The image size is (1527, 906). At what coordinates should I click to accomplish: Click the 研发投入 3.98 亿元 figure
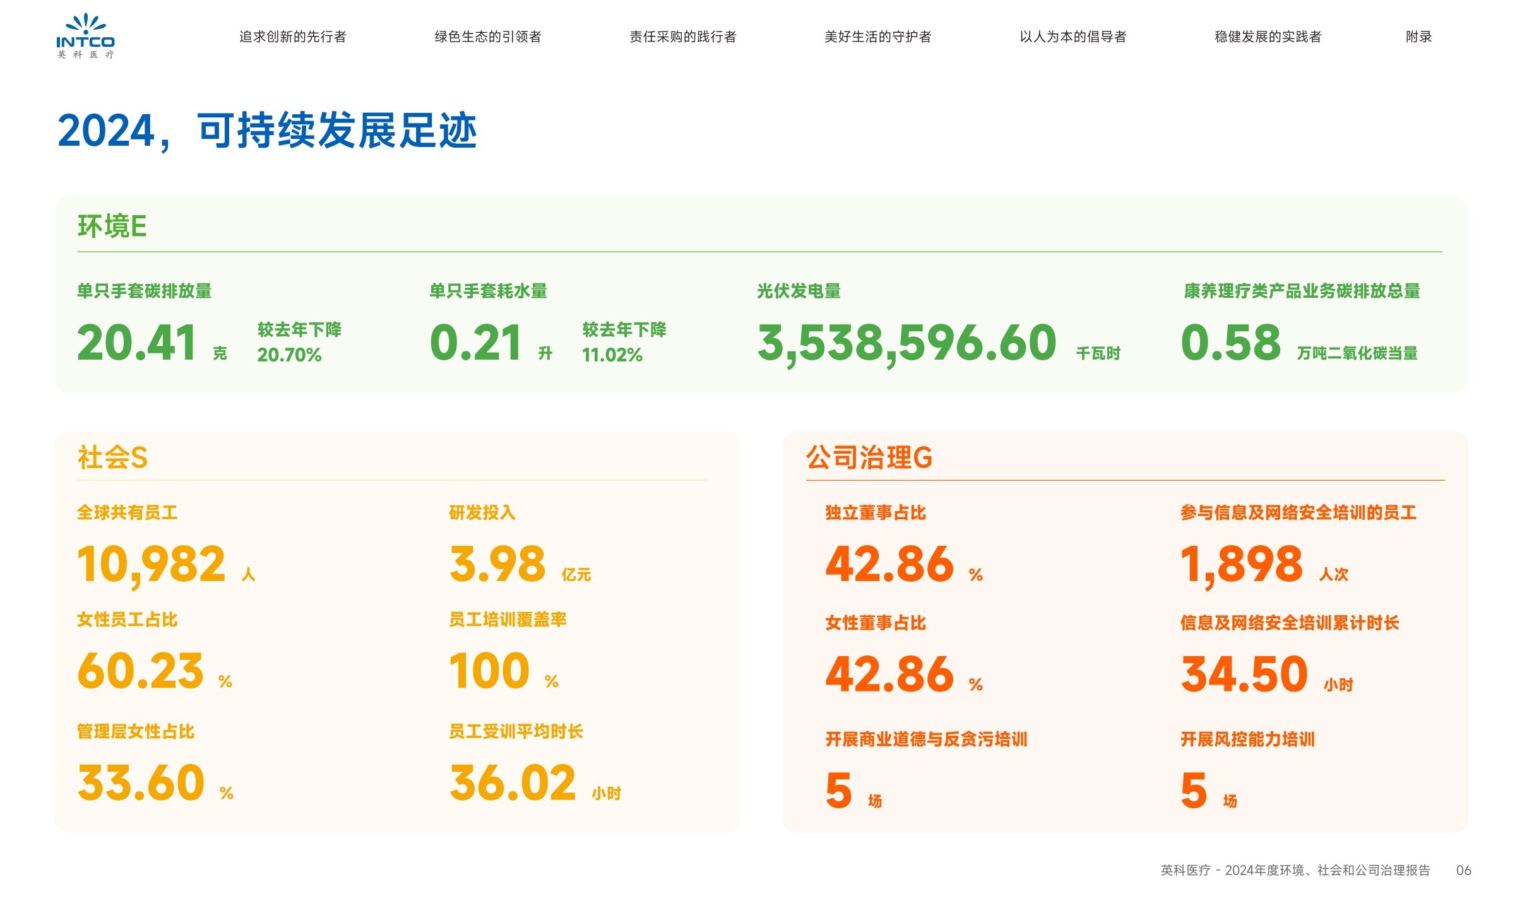point(497,563)
